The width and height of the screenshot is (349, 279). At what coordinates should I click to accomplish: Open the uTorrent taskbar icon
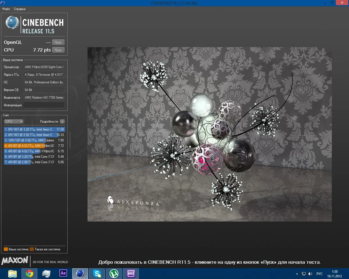114,274
